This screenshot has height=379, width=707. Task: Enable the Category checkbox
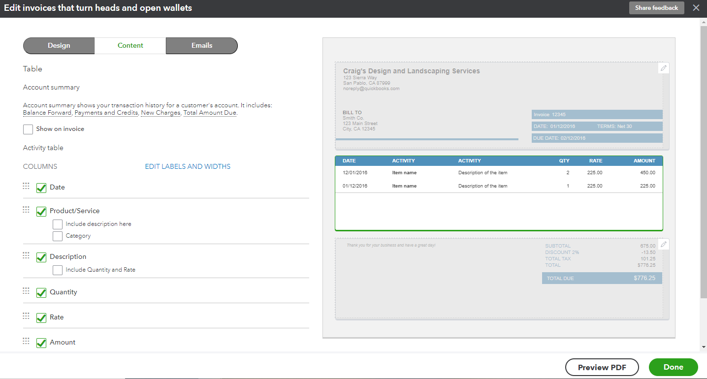(x=58, y=236)
